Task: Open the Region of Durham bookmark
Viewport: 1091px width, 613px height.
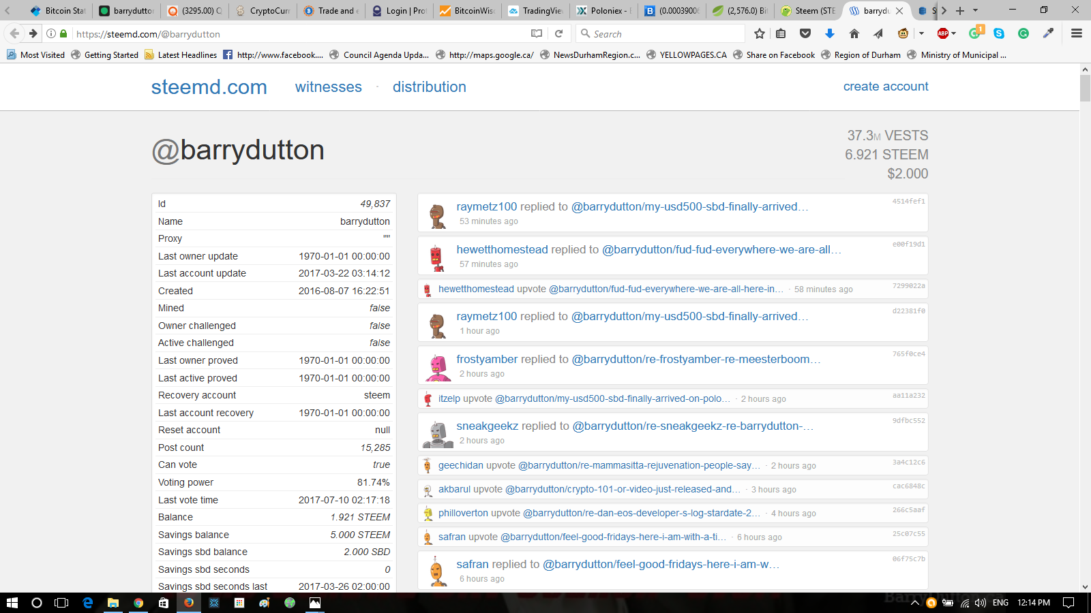Action: pyautogui.click(x=861, y=54)
